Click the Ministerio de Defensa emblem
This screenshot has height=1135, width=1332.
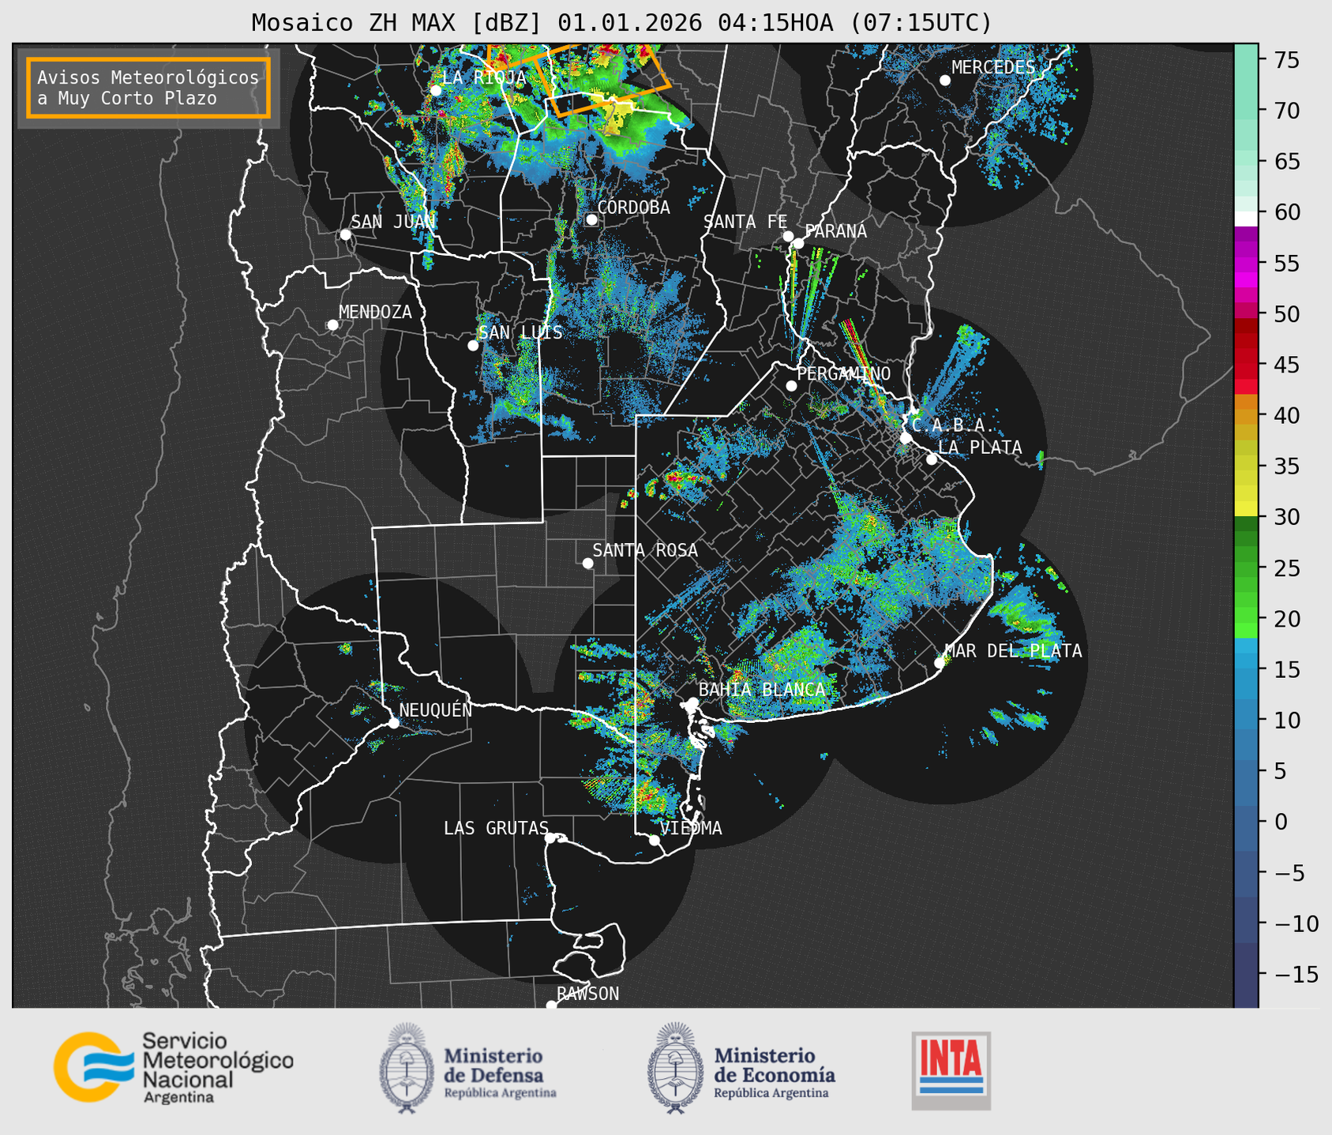(x=407, y=1068)
